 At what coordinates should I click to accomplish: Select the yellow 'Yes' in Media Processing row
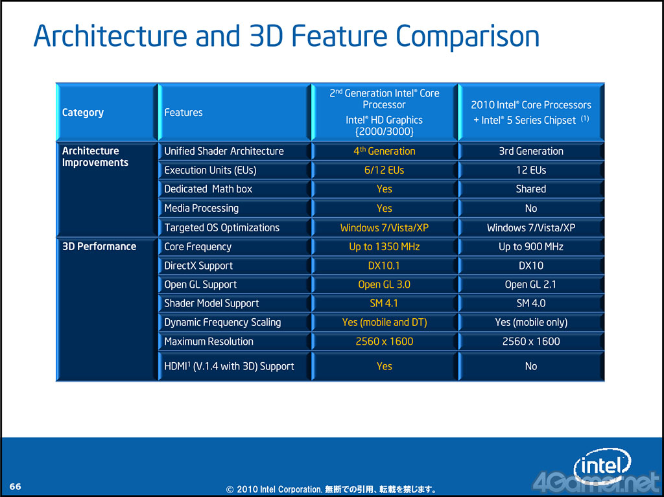point(385,208)
